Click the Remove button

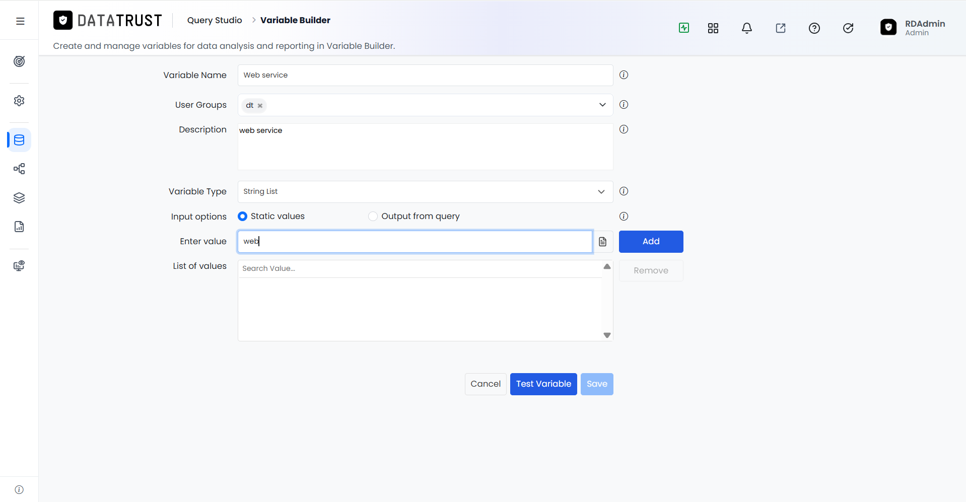(x=651, y=271)
